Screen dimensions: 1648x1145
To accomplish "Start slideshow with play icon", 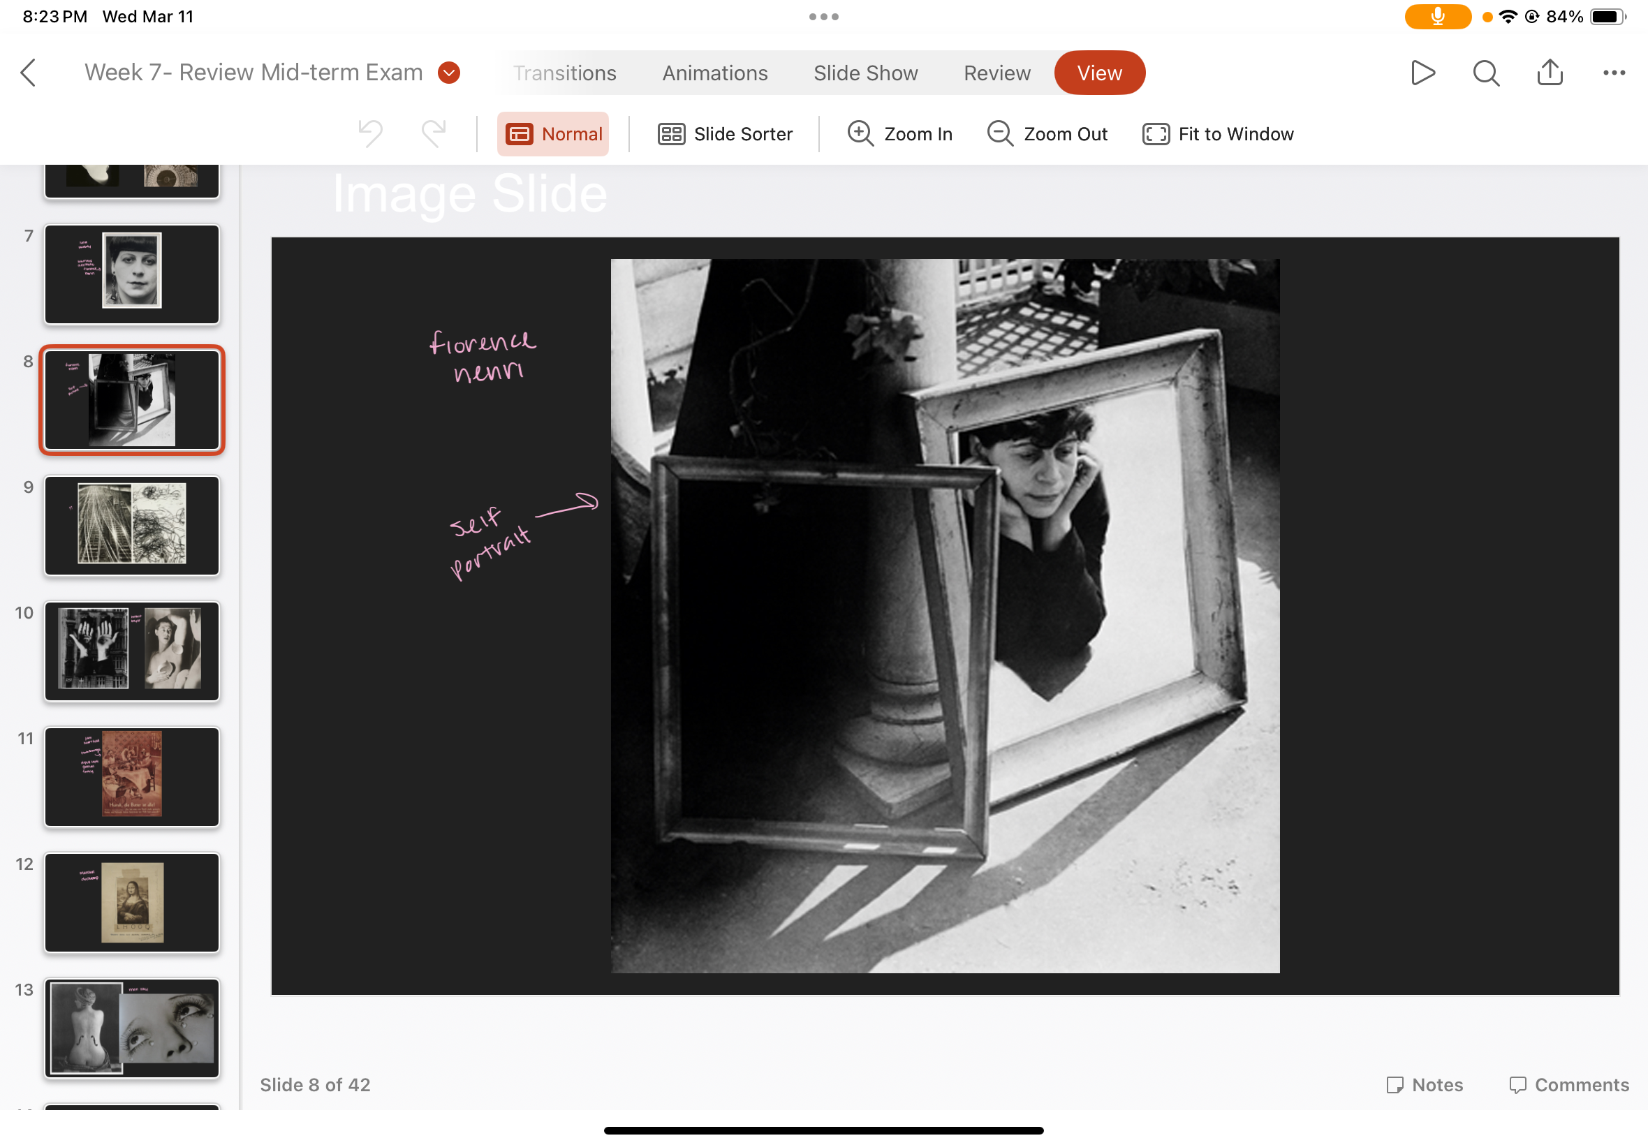I will pyautogui.click(x=1422, y=73).
